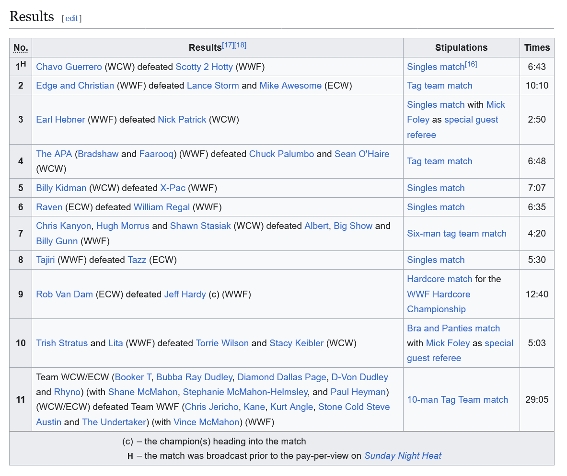Open the Hardcore match link

pos(440,279)
